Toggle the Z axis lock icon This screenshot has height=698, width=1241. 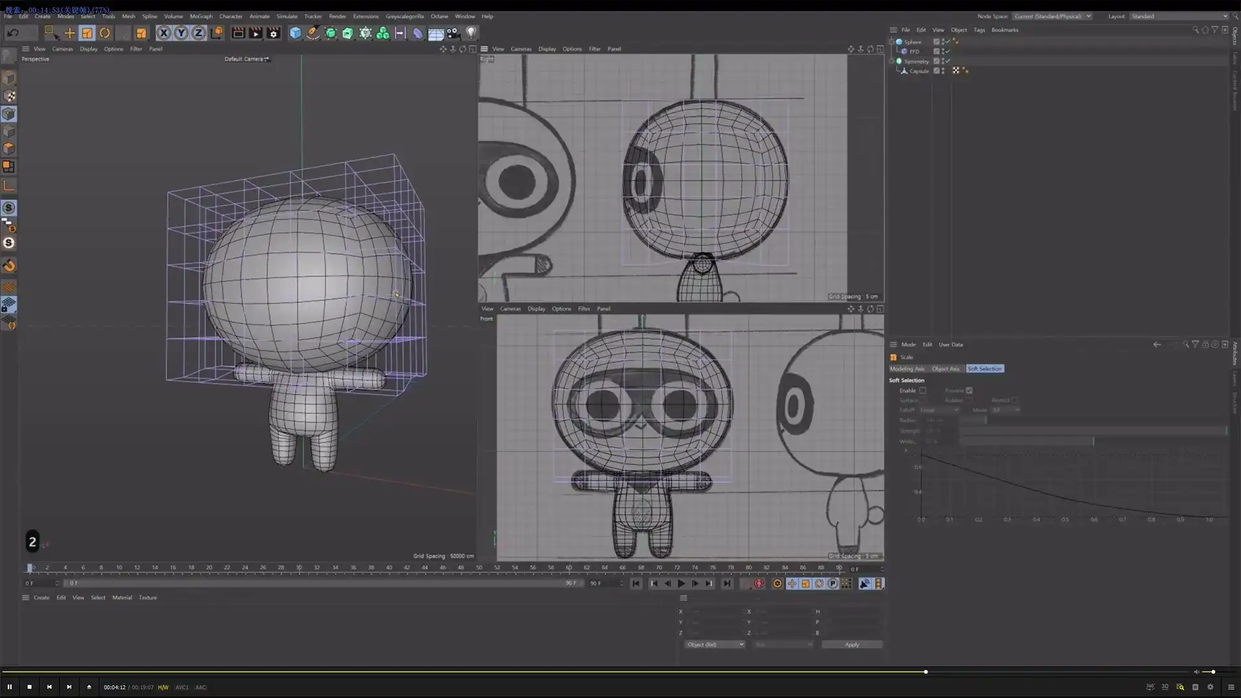point(198,33)
